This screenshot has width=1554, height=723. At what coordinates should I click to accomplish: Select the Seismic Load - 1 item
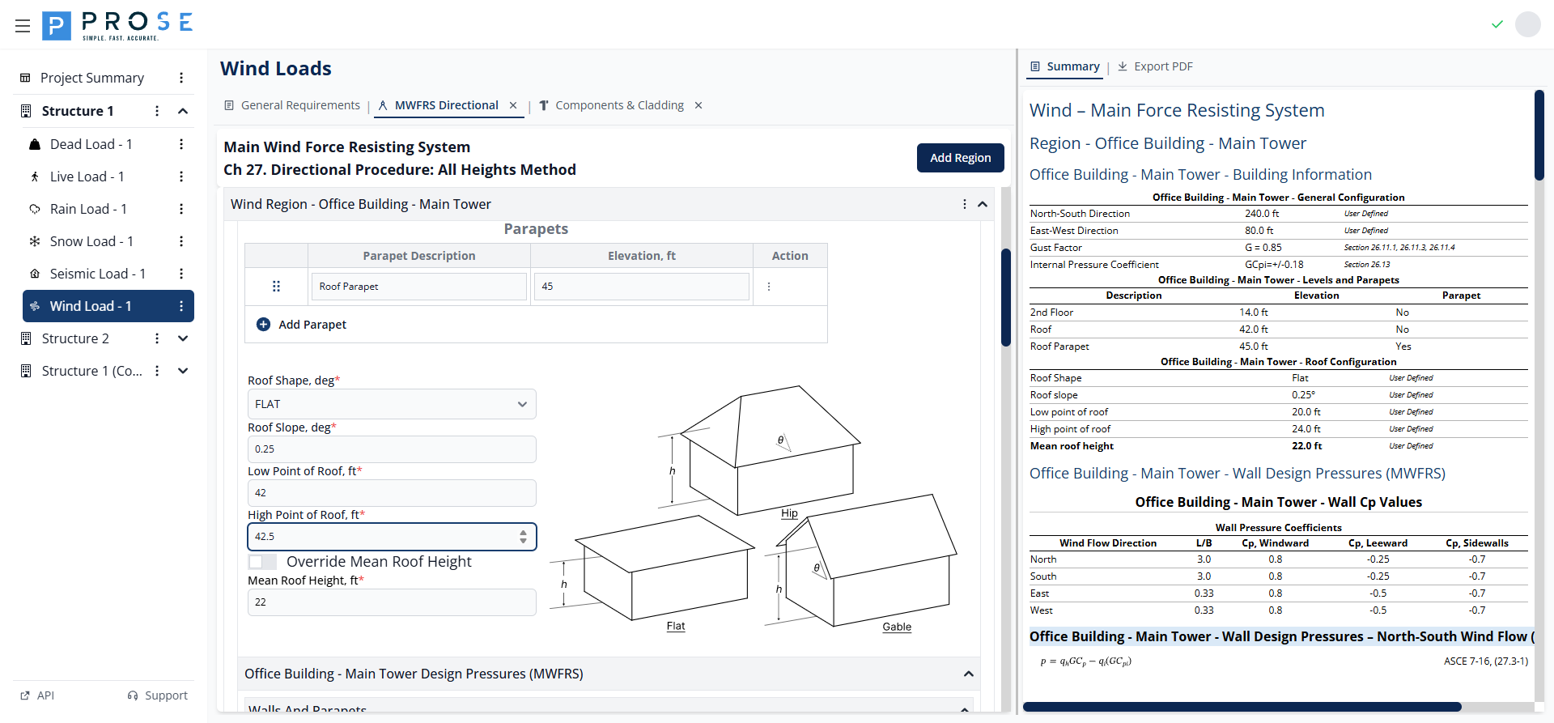pyautogui.click(x=97, y=274)
